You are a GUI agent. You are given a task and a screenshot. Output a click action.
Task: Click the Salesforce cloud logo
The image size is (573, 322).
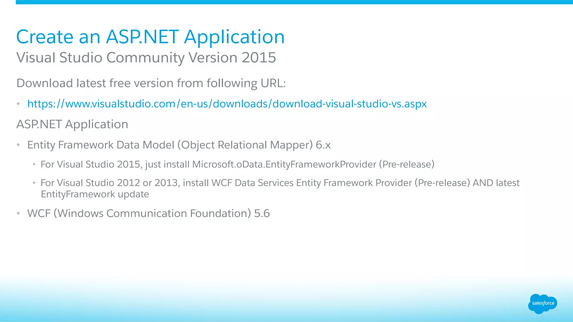[x=543, y=304]
